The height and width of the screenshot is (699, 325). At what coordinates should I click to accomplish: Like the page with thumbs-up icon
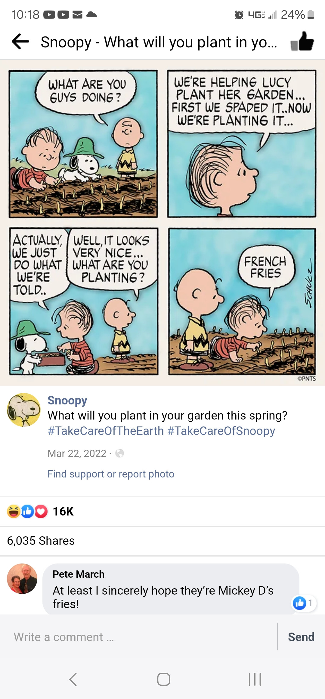302,41
